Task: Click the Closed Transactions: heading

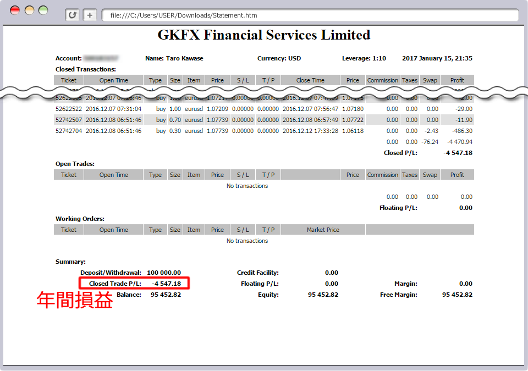Action: pos(86,69)
